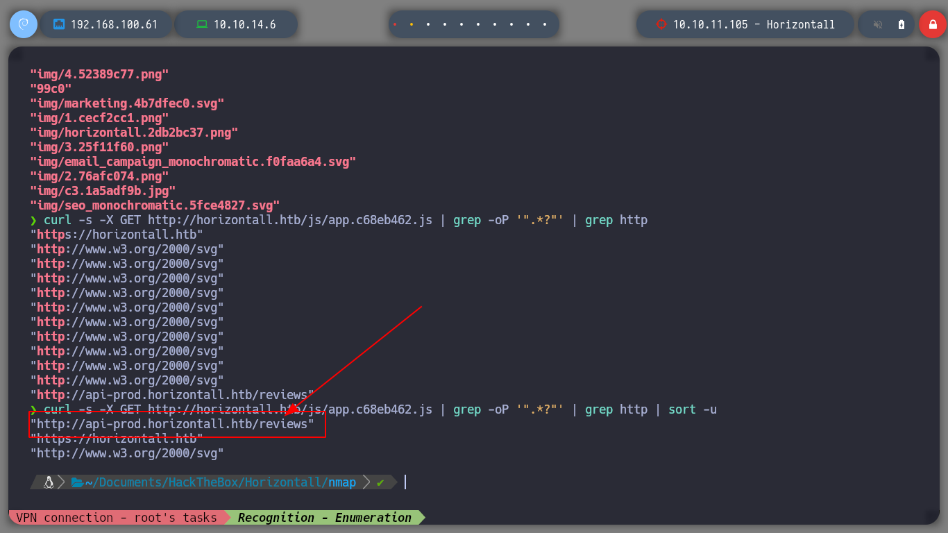Click the terminal cursor input area
Viewport: 948px width, 533px height.
(x=405, y=482)
